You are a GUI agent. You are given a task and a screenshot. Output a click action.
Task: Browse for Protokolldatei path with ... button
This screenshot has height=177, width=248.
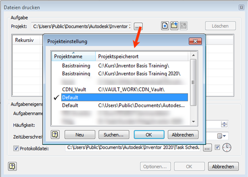coord(207,148)
